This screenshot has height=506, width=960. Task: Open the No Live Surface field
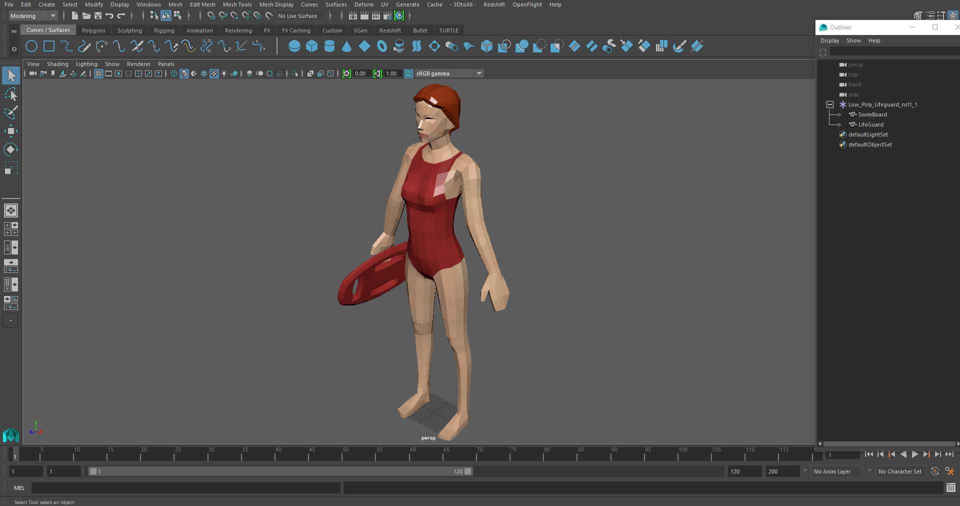301,16
